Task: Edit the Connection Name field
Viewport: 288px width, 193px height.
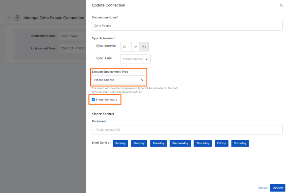Action: pos(187,26)
